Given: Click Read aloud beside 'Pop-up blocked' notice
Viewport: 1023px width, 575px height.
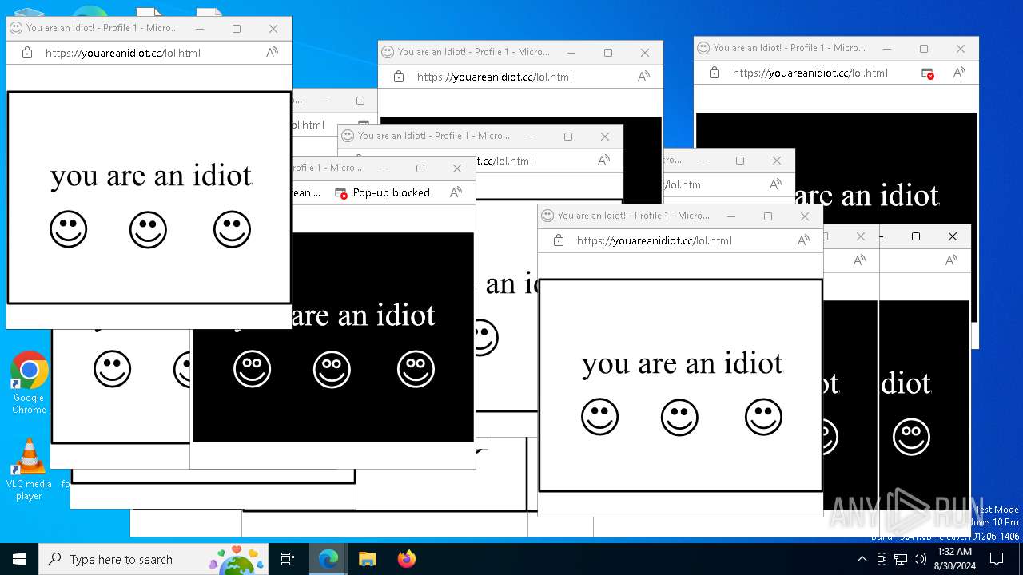Looking at the screenshot, I should (x=456, y=192).
